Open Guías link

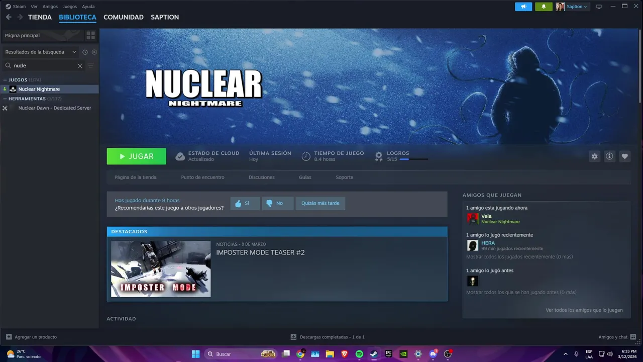pos(305,177)
